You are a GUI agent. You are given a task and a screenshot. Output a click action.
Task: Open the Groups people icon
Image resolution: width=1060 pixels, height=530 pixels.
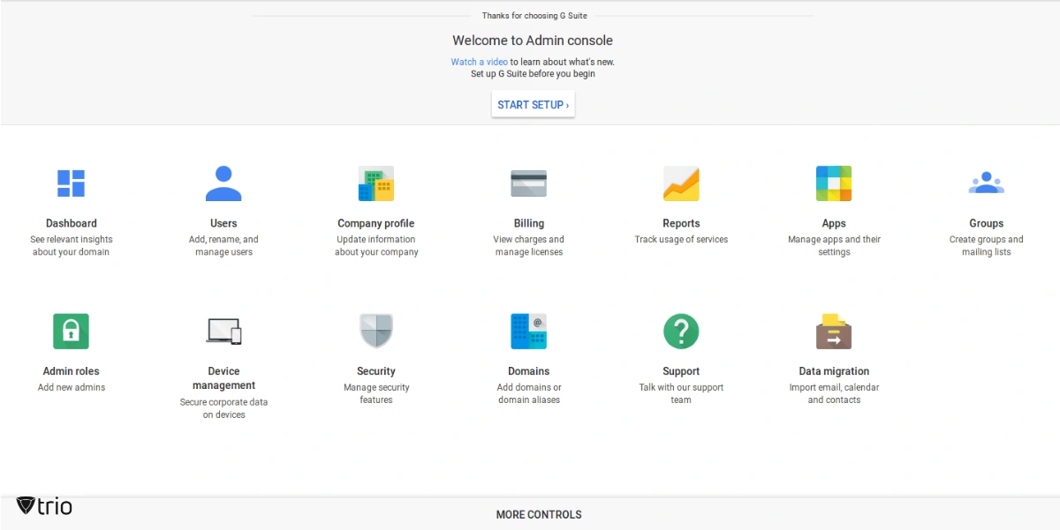coord(987,183)
